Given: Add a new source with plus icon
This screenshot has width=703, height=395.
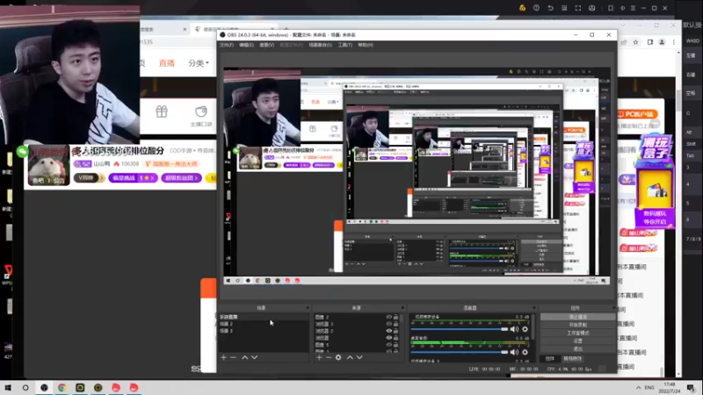Looking at the screenshot, I should [319, 357].
